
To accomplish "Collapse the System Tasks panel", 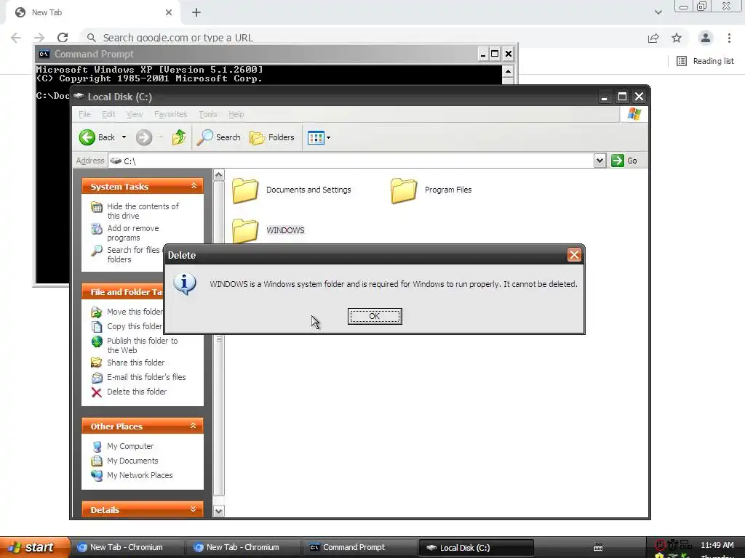I will pyautogui.click(x=194, y=186).
